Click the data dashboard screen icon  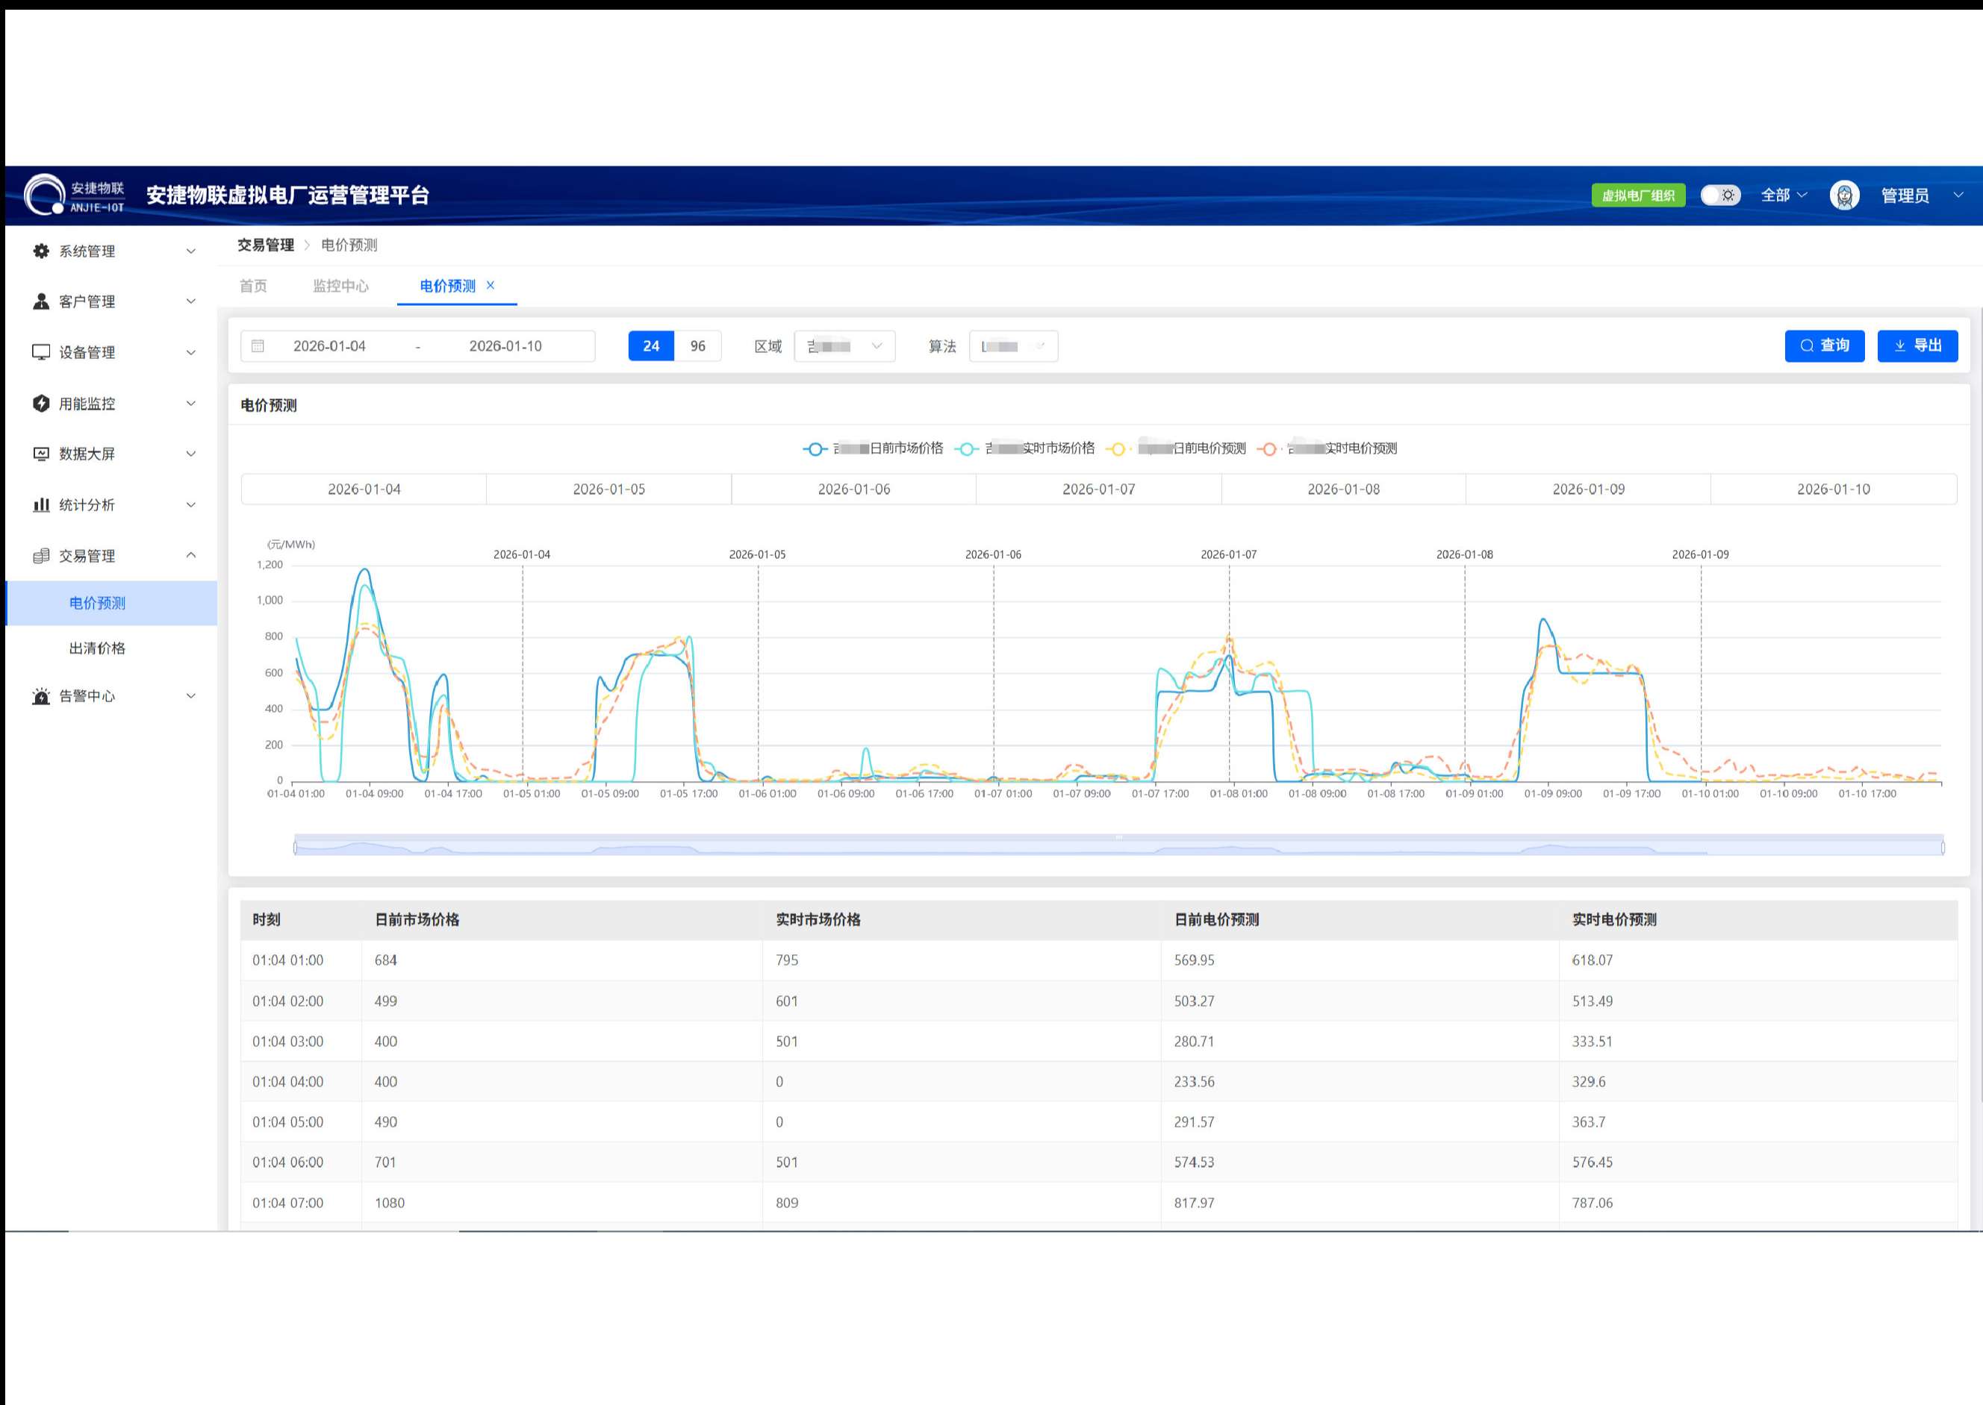[x=40, y=454]
